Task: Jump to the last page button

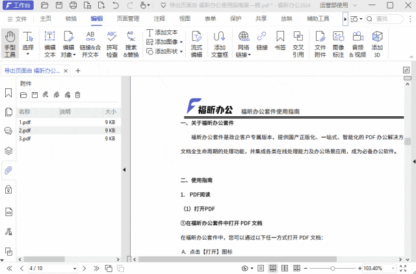Action: (96, 269)
